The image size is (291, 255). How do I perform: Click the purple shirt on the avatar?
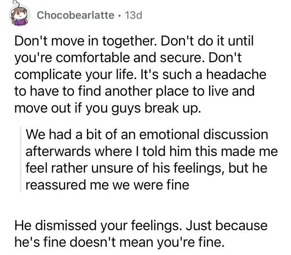click(20, 22)
